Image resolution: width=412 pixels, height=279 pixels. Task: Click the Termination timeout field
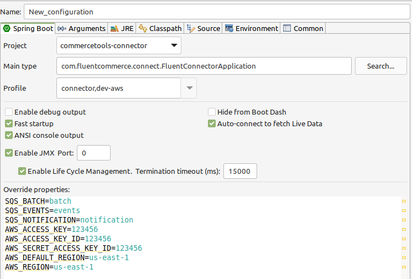coord(241,172)
